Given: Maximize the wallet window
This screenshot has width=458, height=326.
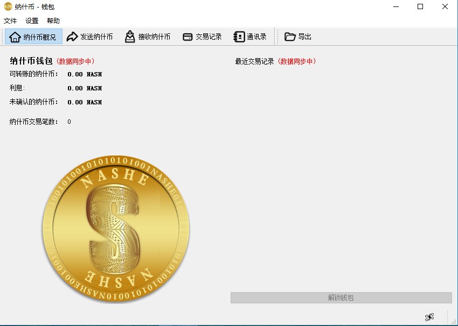Looking at the screenshot, I should click(420, 6).
